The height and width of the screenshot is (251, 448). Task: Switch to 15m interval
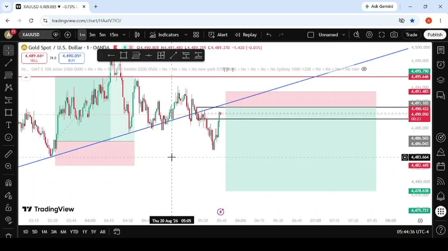pos(114,35)
